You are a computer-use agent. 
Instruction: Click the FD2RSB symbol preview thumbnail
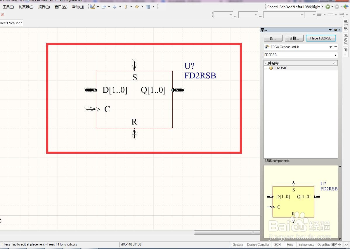301,202
